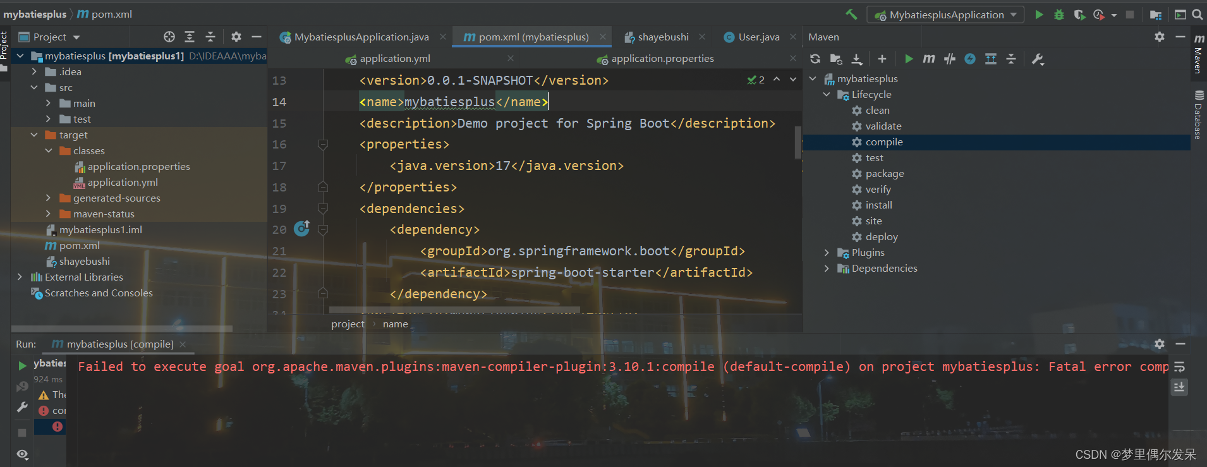The height and width of the screenshot is (467, 1207).
Task: Hide the Maven tool window
Action: [x=1180, y=37]
